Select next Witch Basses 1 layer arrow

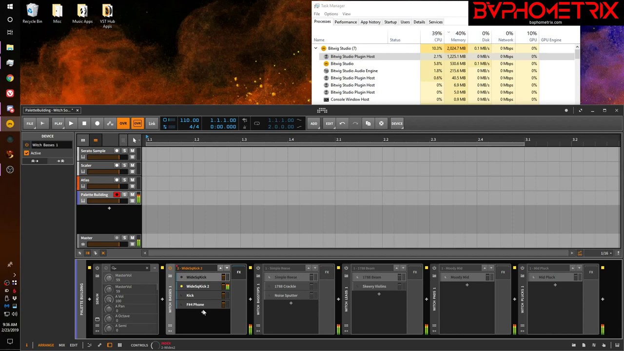click(227, 268)
